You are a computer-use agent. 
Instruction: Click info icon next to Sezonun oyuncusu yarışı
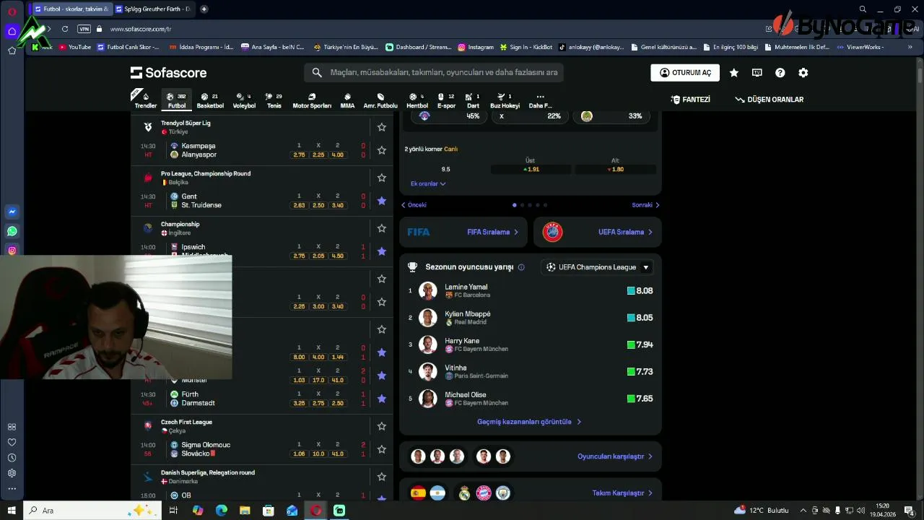[x=521, y=267]
